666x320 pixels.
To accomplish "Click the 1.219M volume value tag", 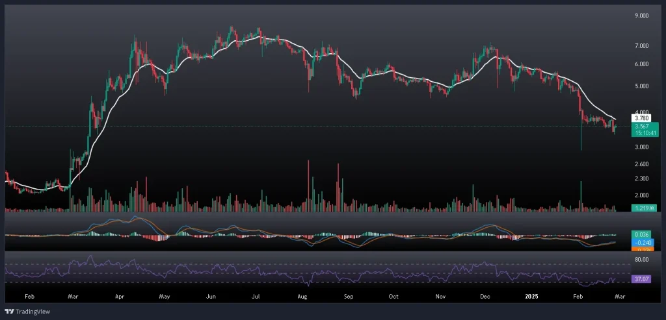I will click(643, 208).
